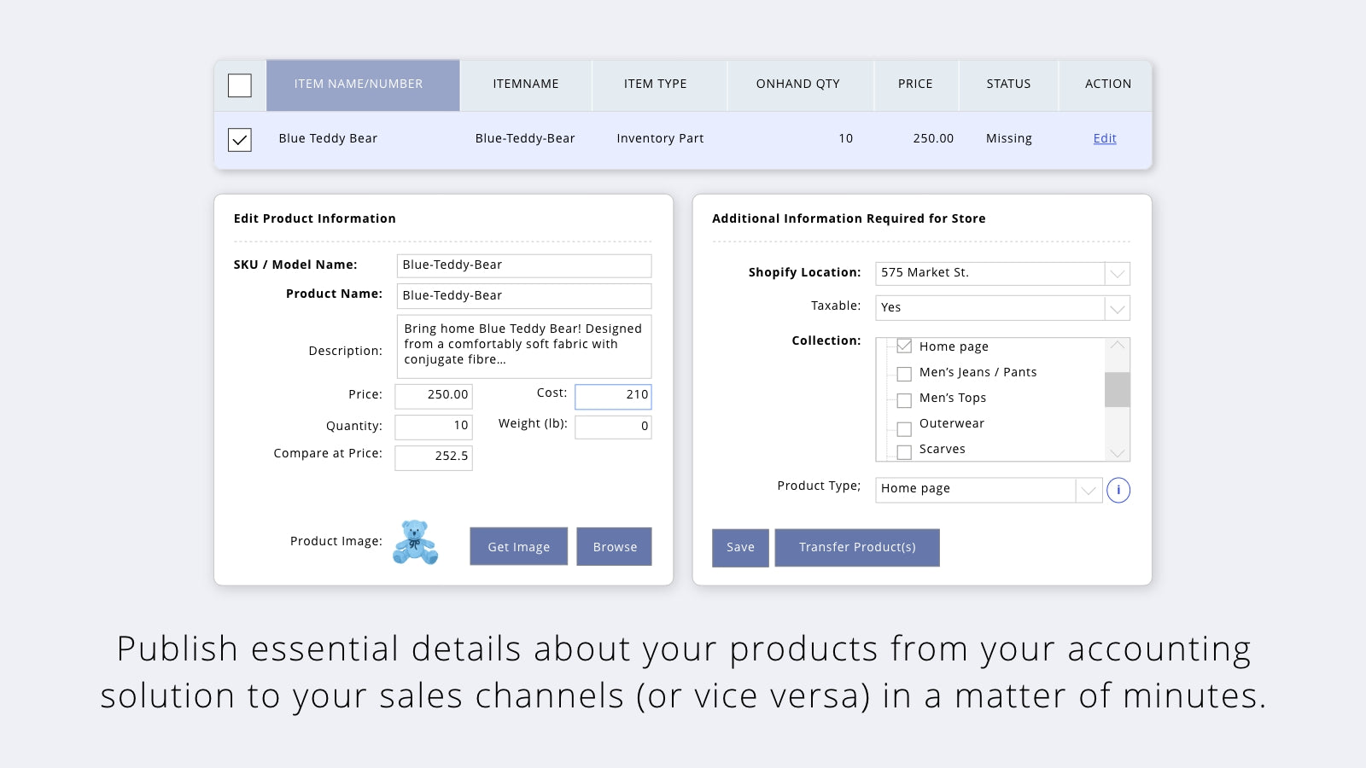Viewport: 1366px width, 768px height.
Task: Uncheck the Home page collection
Action: [904, 346]
